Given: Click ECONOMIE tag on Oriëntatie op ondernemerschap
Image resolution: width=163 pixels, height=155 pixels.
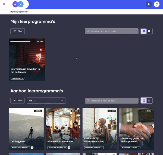Looking at the screenshot, I should click(94, 148).
